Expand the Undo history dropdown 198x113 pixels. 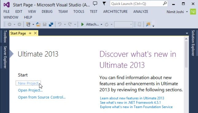(x=65, y=25)
